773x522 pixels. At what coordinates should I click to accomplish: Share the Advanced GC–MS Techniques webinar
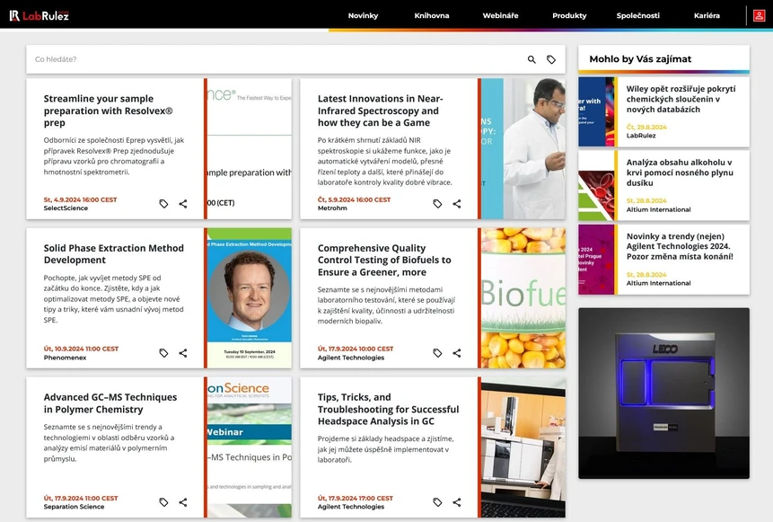(x=183, y=502)
